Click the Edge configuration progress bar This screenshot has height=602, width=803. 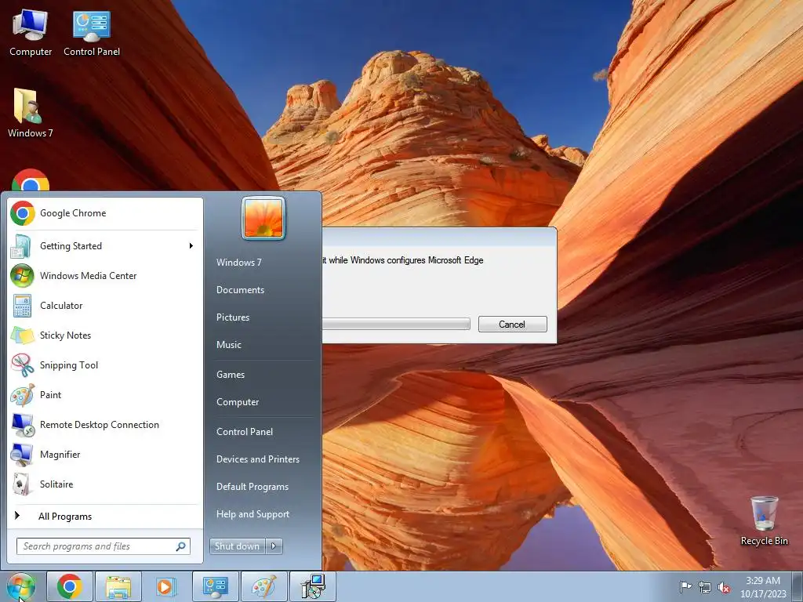[396, 324]
